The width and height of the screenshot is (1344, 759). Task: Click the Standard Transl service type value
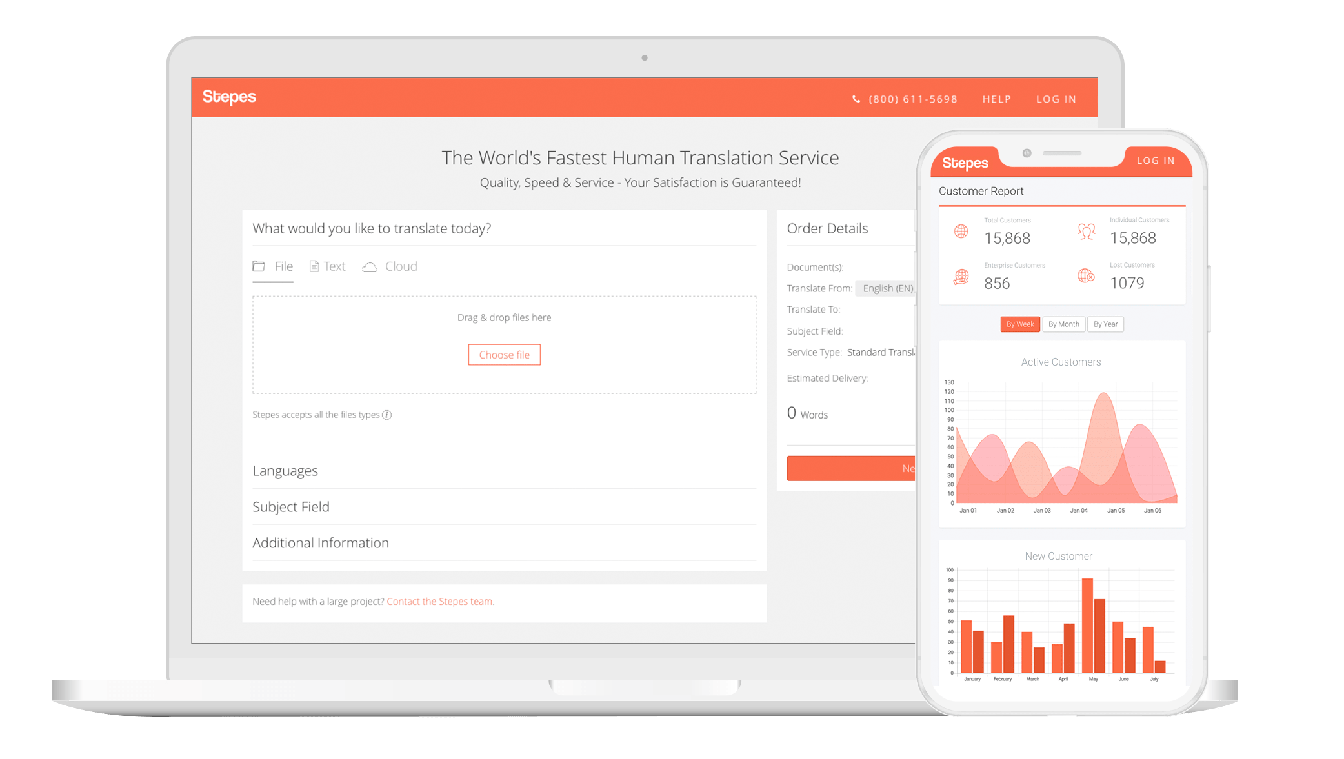pos(881,352)
